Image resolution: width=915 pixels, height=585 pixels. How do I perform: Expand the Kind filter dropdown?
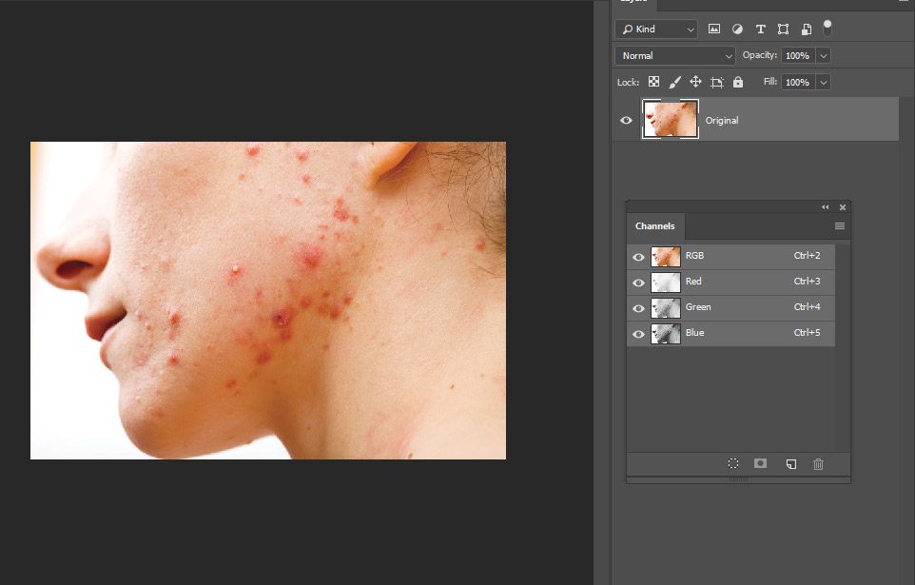coord(691,29)
